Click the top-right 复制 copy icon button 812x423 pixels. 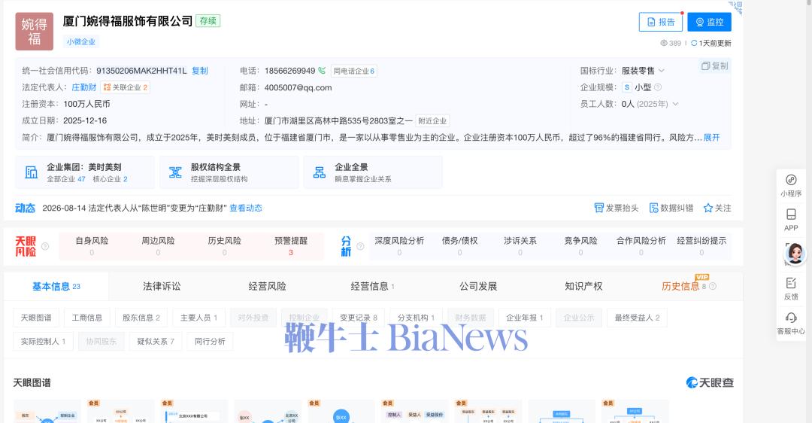pyautogui.click(x=715, y=65)
